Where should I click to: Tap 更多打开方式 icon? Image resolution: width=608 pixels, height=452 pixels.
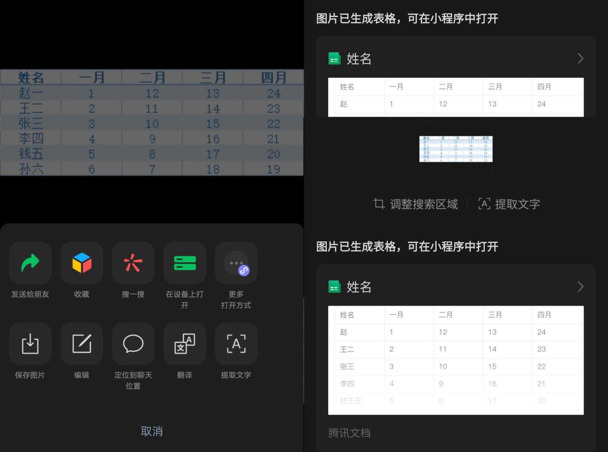point(236,262)
